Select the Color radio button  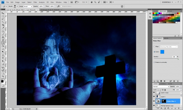click(154, 52)
